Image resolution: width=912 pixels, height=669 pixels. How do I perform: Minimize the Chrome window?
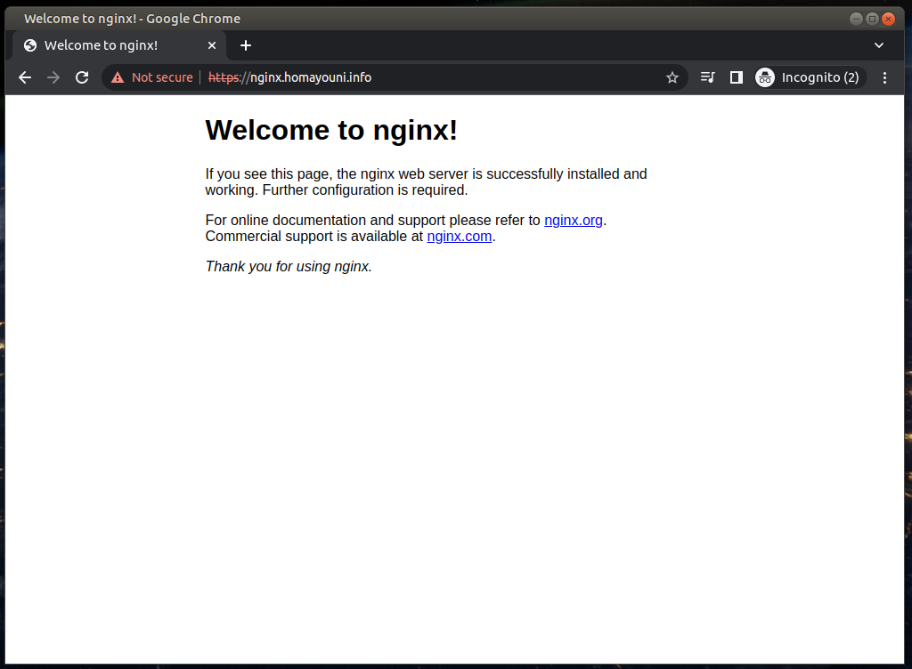pos(856,19)
